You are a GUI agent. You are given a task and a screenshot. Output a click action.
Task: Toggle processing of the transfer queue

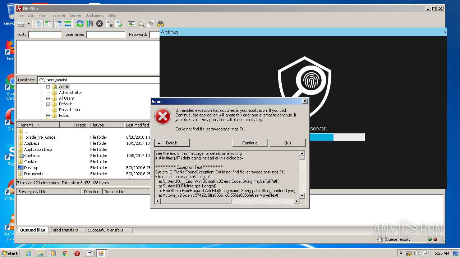pyautogui.click(x=90, y=24)
